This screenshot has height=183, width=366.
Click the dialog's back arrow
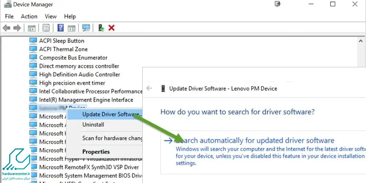point(149,88)
